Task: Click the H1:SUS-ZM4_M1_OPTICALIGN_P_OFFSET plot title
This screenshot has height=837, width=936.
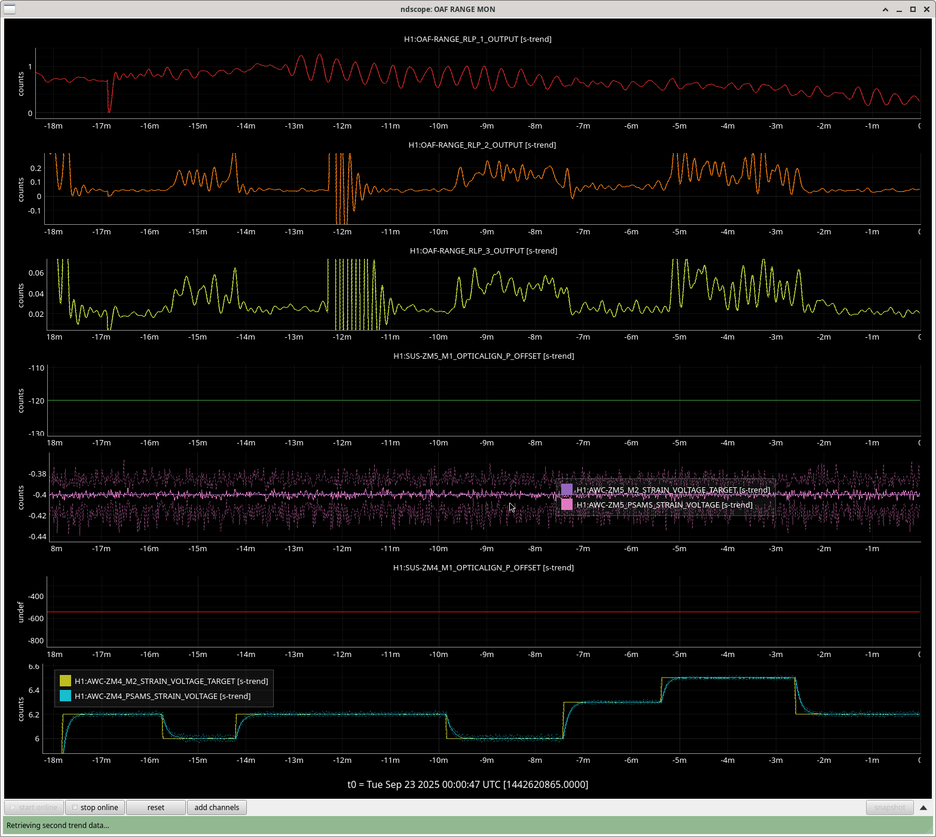Action: 483,567
